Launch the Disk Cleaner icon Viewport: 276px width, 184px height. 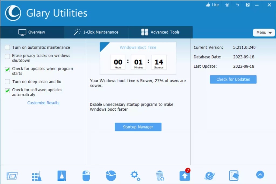62,176
